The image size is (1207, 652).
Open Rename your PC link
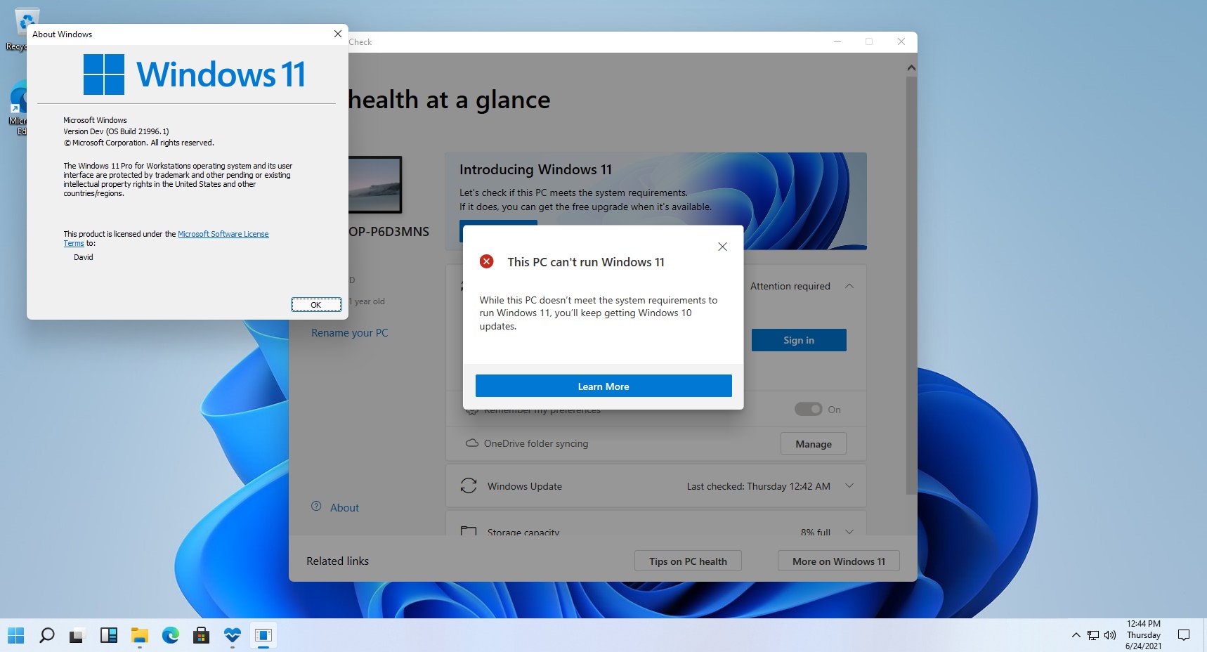pos(349,333)
